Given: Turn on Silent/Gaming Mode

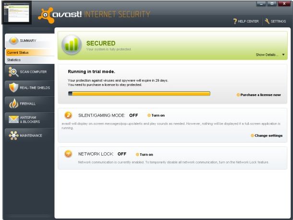Looking at the screenshot, I should (156, 115).
